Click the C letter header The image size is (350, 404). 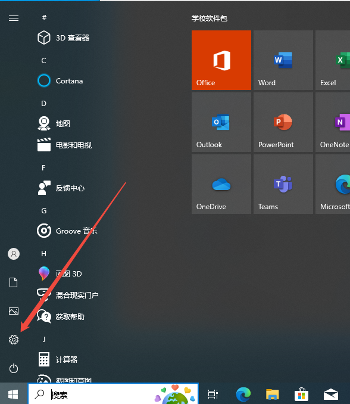click(44, 61)
